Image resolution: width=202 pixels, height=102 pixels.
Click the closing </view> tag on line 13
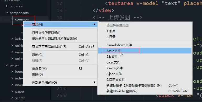click(x=103, y=10)
